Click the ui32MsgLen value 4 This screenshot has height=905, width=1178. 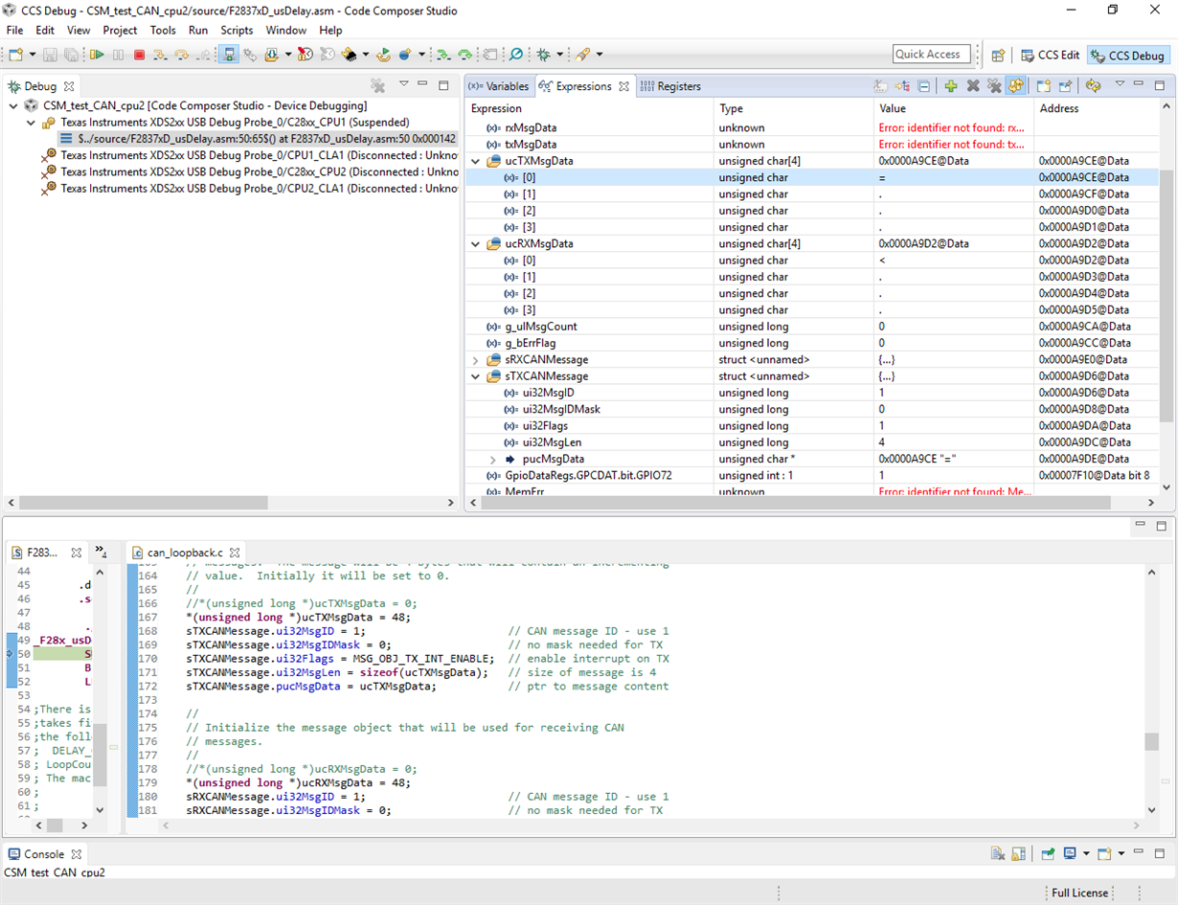(x=882, y=442)
